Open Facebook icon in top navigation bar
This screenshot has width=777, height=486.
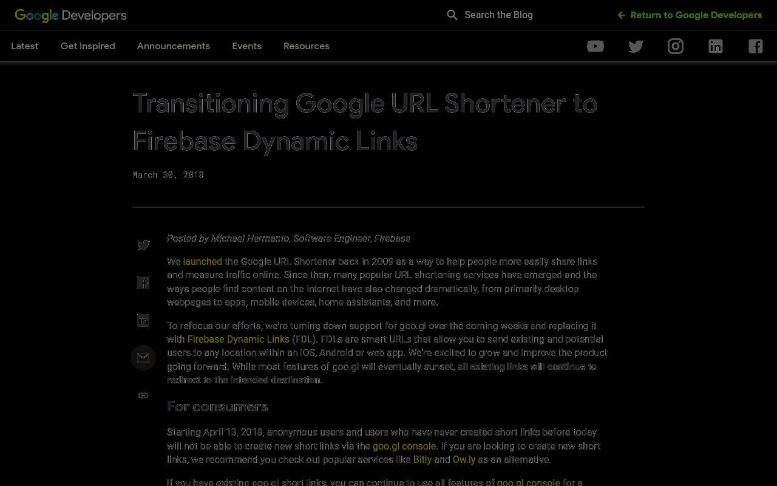coord(756,46)
